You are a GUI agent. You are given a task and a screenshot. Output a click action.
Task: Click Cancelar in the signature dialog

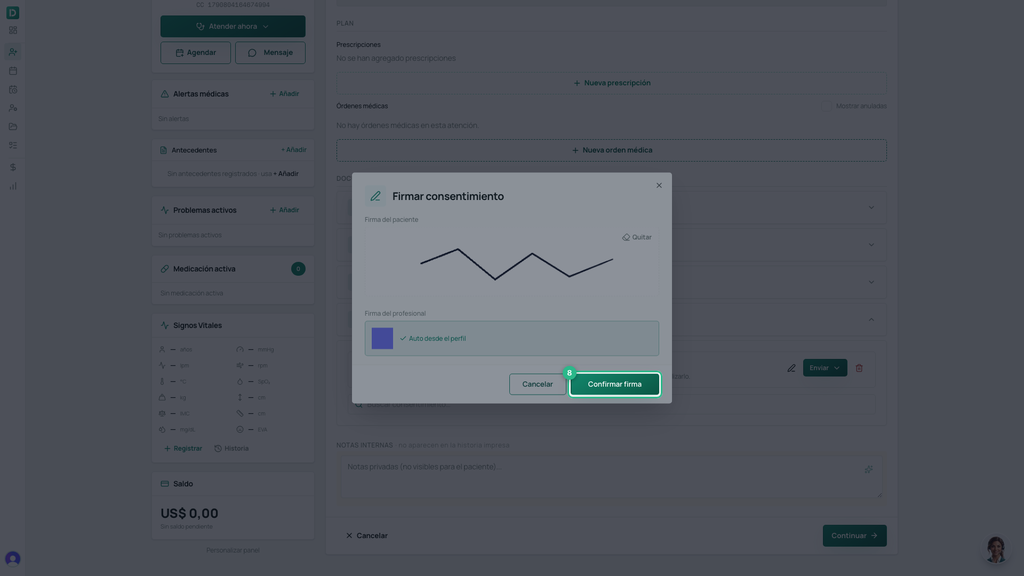538,384
